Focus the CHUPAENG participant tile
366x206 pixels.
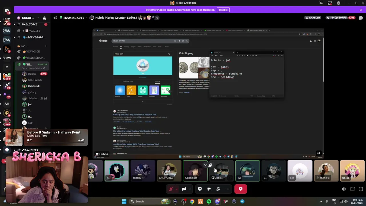[x=169, y=171]
